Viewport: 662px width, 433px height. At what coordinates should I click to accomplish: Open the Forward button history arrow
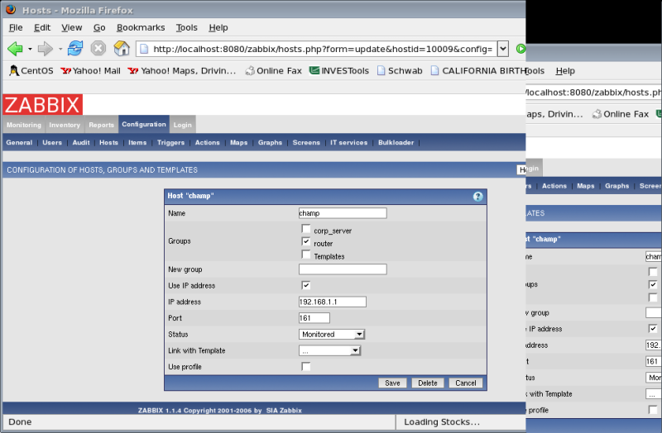(x=60, y=49)
